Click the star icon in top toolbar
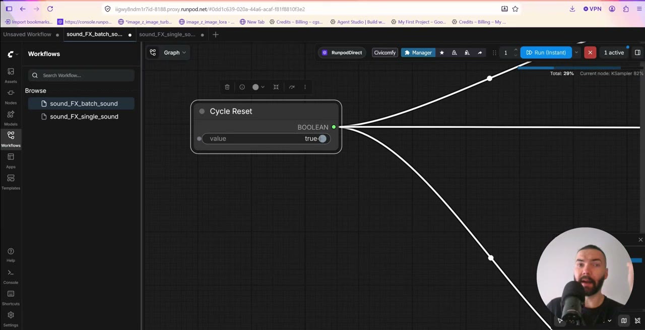This screenshot has height=330, width=645. tap(442, 52)
